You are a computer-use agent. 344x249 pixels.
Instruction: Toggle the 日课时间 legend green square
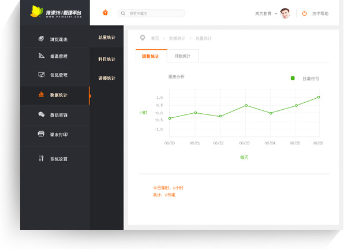tap(293, 78)
